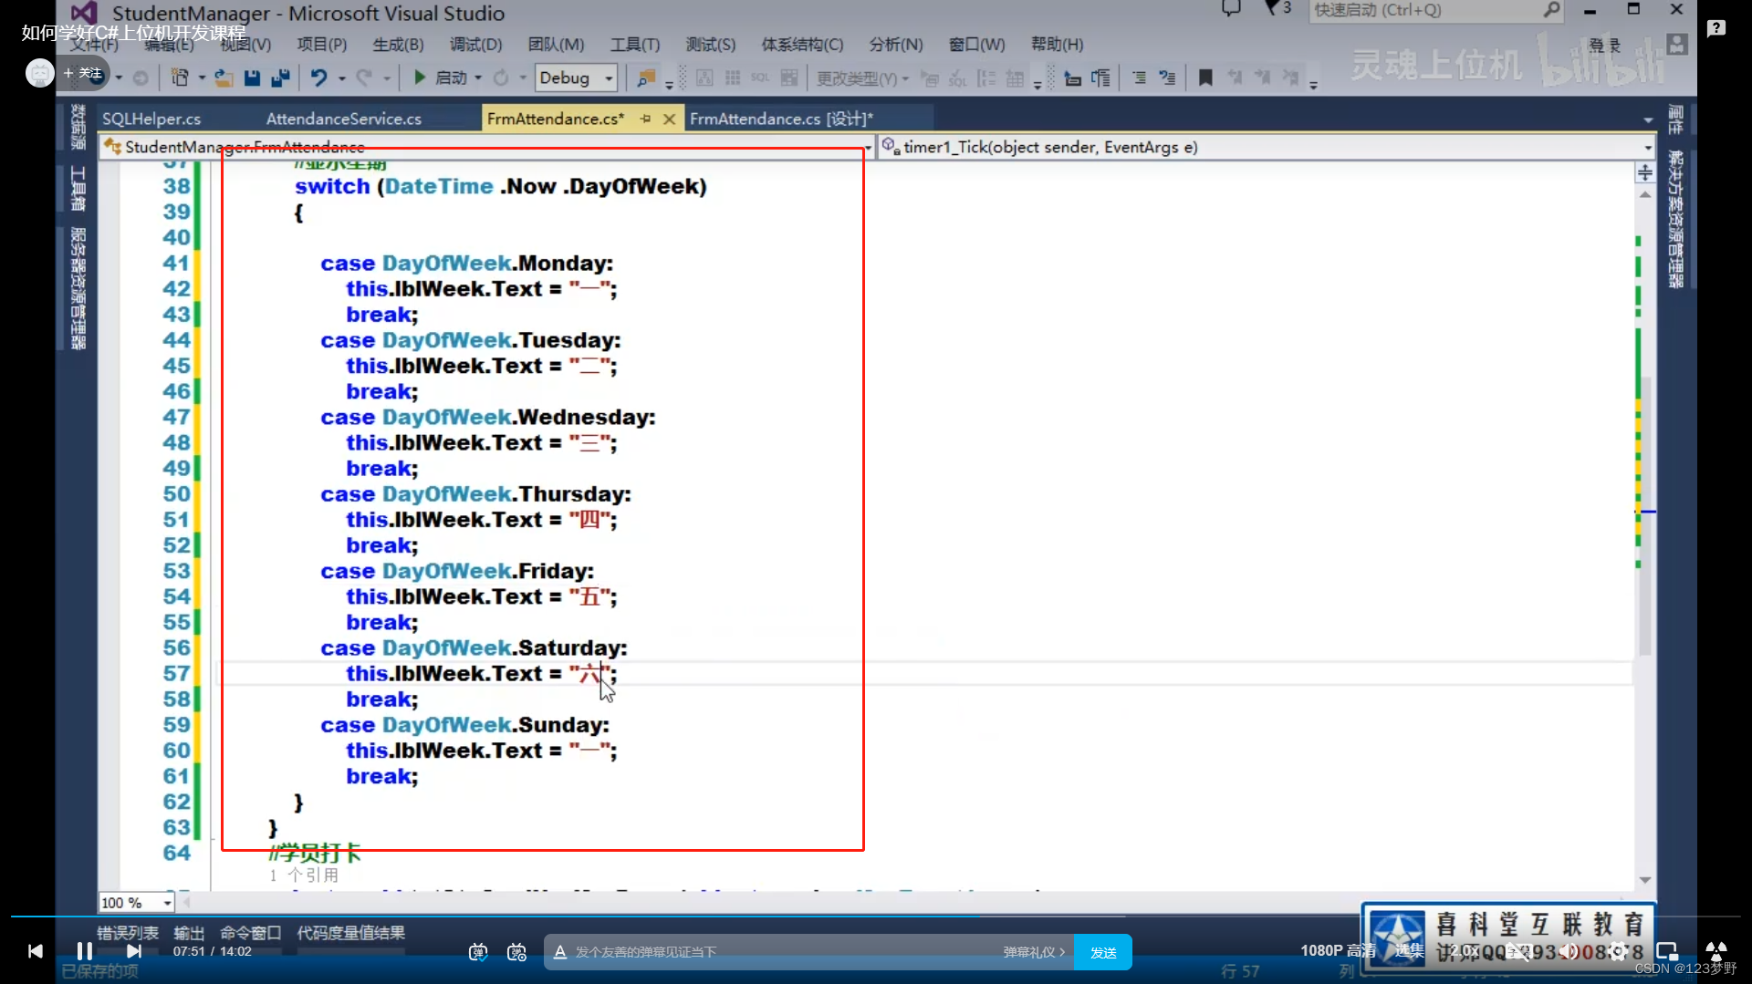
Task: Click the help question mark icon
Action: (x=1716, y=28)
